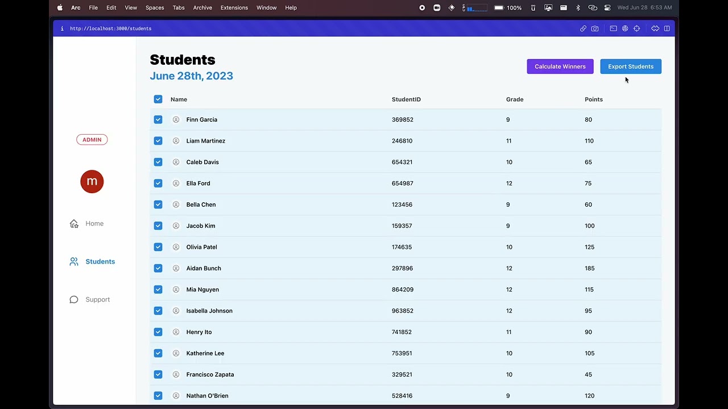Click the profile icon beside Finn Garcia
This screenshot has height=409, width=728.
coord(176,120)
